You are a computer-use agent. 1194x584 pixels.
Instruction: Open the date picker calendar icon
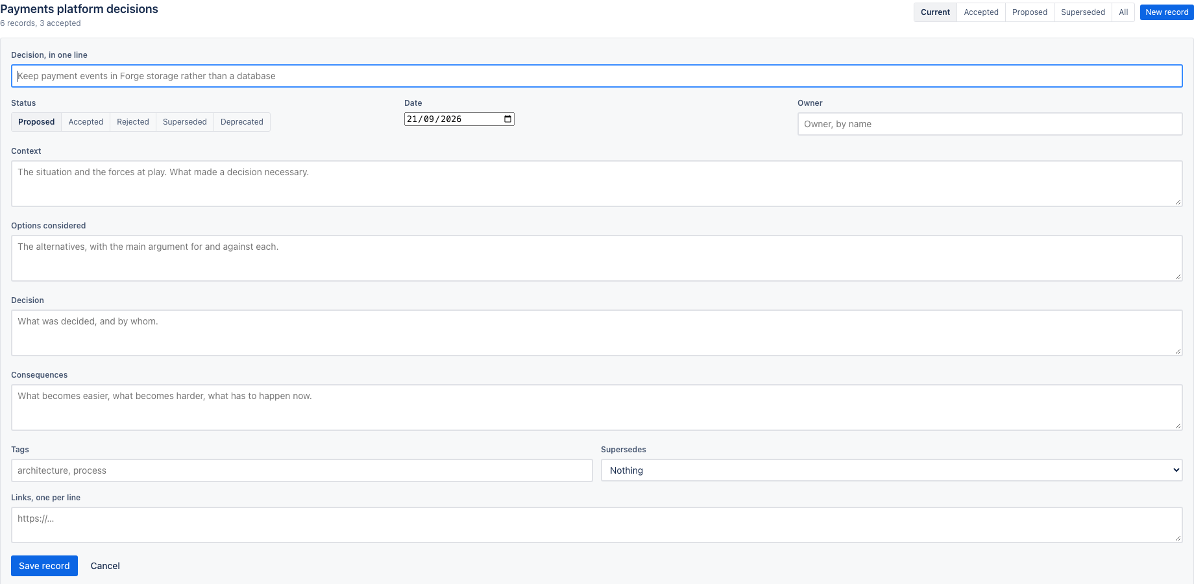click(507, 119)
